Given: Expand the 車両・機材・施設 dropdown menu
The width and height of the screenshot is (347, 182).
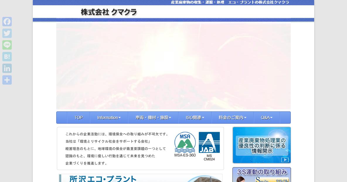Looking at the screenshot, I should tap(153, 118).
